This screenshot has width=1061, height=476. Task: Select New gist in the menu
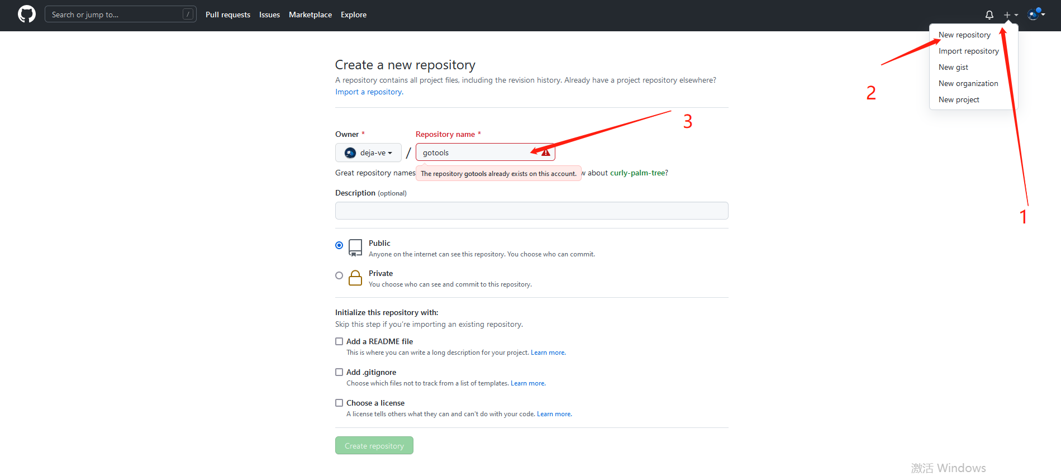tap(953, 67)
